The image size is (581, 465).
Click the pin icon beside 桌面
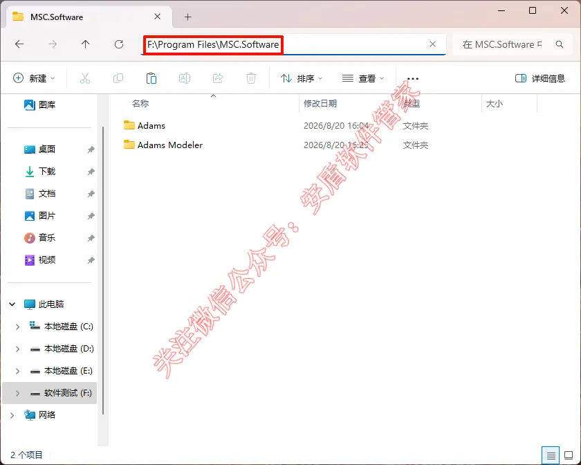tap(91, 149)
